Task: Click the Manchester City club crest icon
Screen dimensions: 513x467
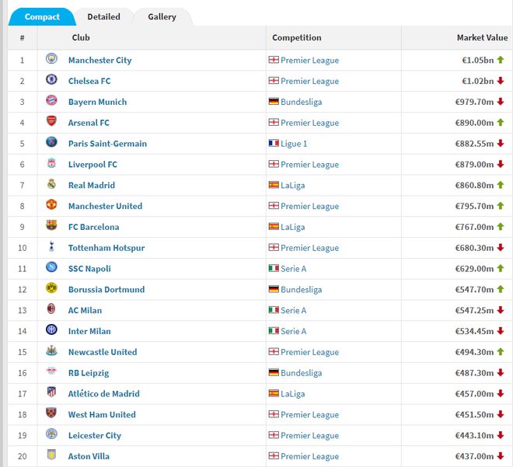Action: [51, 60]
